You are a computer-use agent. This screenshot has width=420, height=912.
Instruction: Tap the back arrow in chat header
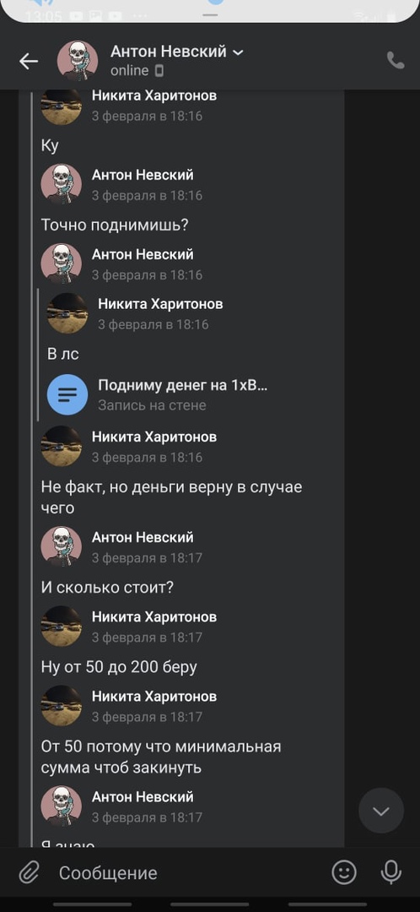click(29, 61)
